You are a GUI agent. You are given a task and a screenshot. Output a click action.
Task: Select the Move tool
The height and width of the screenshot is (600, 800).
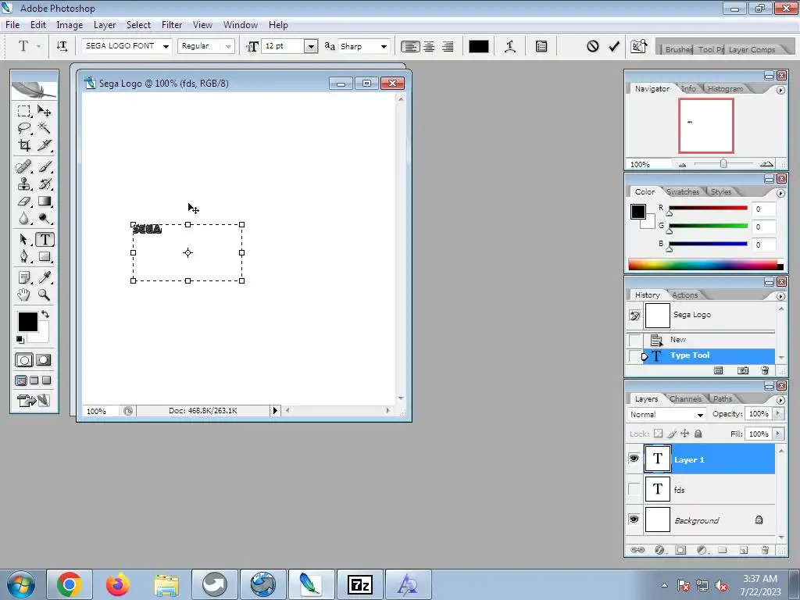point(45,111)
